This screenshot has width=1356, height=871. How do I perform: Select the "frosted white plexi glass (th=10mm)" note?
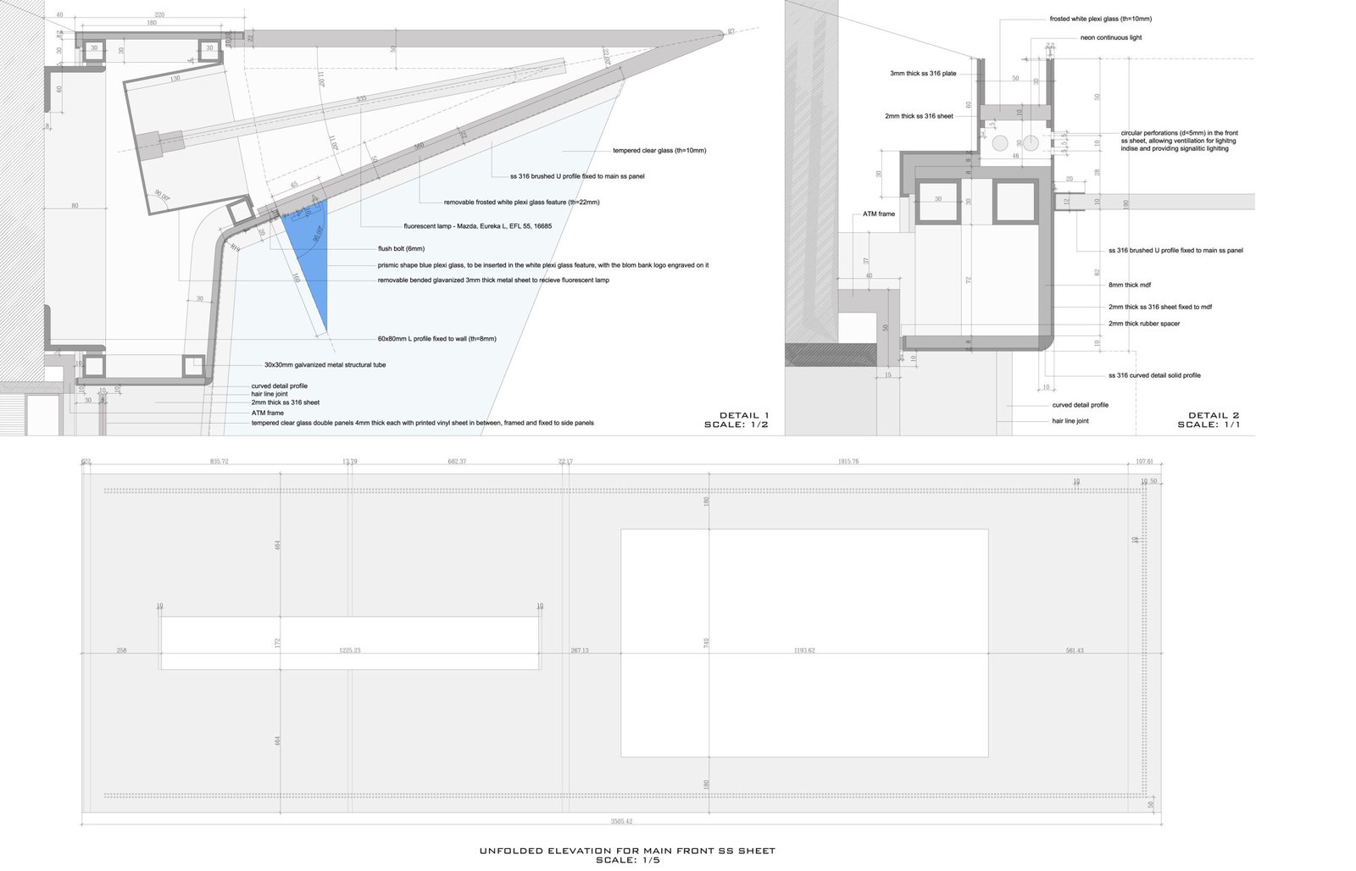[1100, 19]
